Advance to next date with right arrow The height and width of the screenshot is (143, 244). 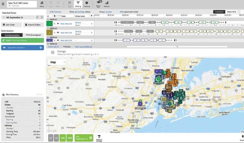pyautogui.click(x=42, y=17)
